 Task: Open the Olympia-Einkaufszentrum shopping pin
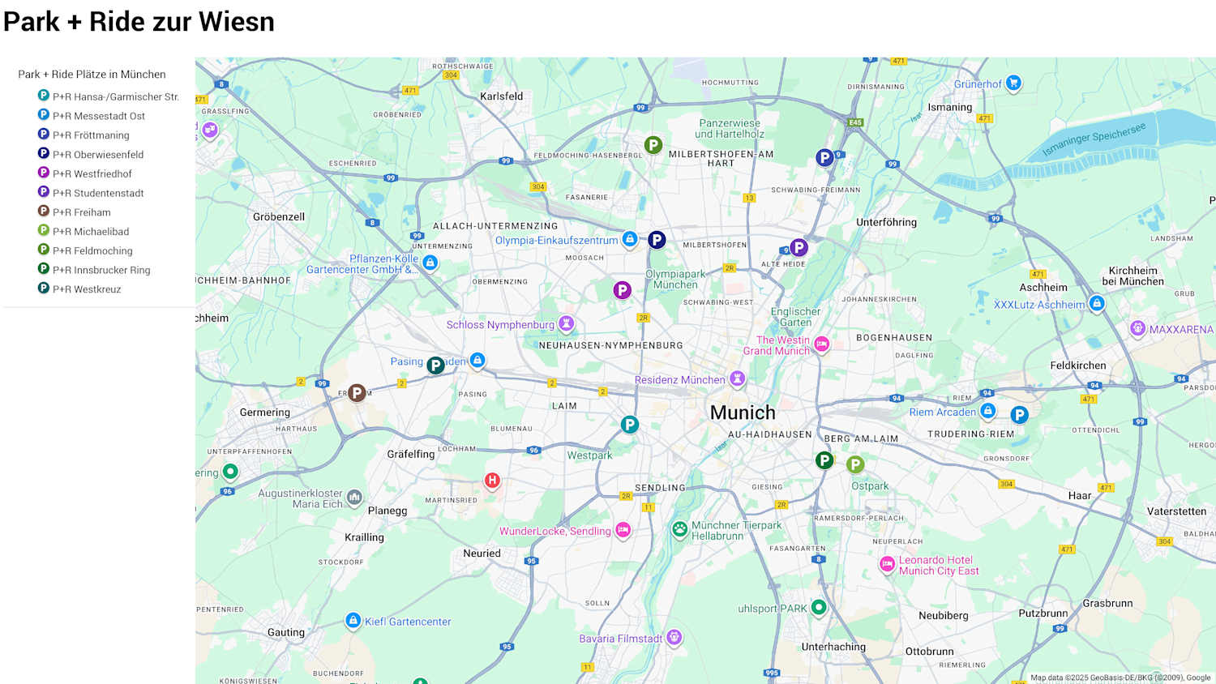[x=630, y=240]
